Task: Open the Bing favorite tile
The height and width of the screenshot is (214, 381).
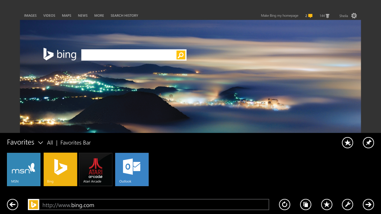Action: click(60, 169)
